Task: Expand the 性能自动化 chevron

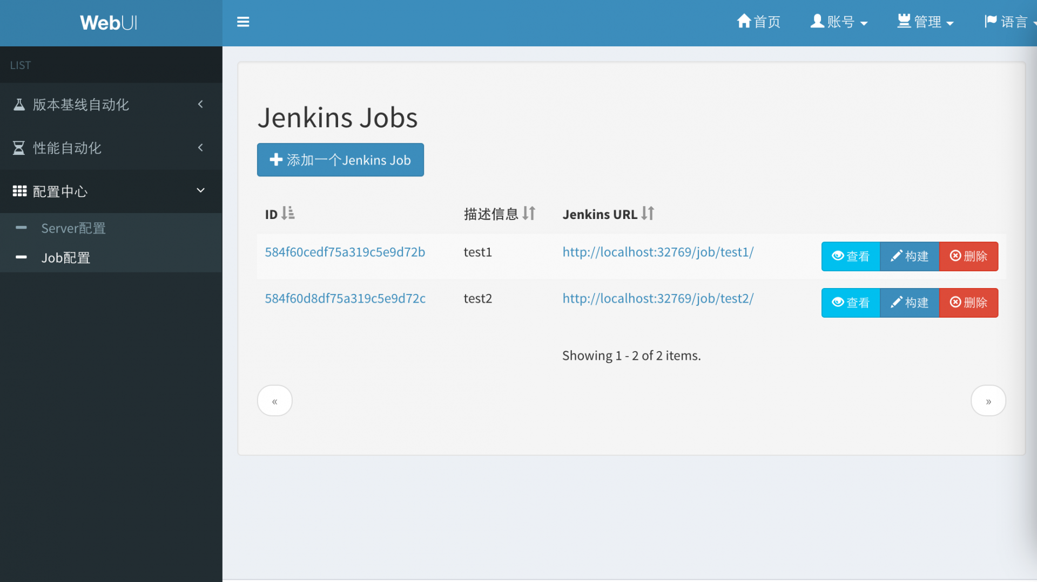Action: tap(200, 147)
